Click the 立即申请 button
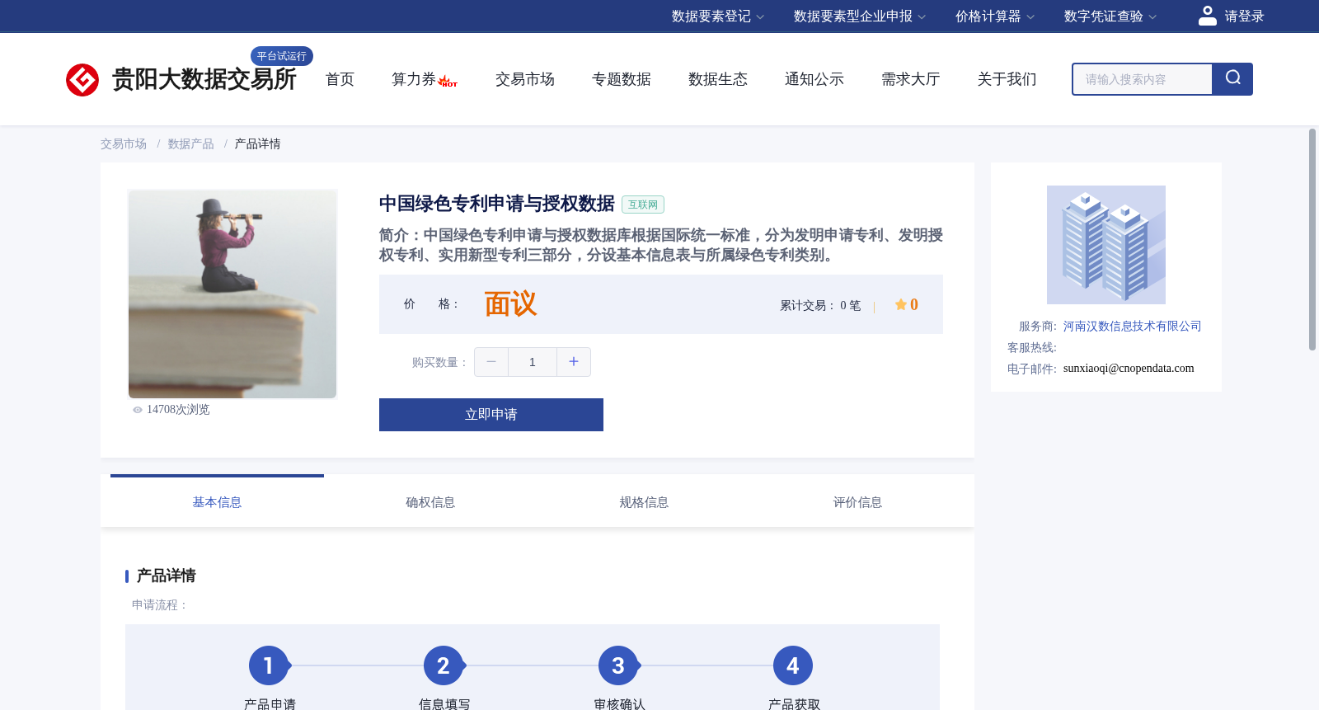 click(491, 415)
